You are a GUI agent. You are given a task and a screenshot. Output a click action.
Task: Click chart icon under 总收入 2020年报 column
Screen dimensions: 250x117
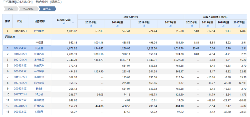91,26
